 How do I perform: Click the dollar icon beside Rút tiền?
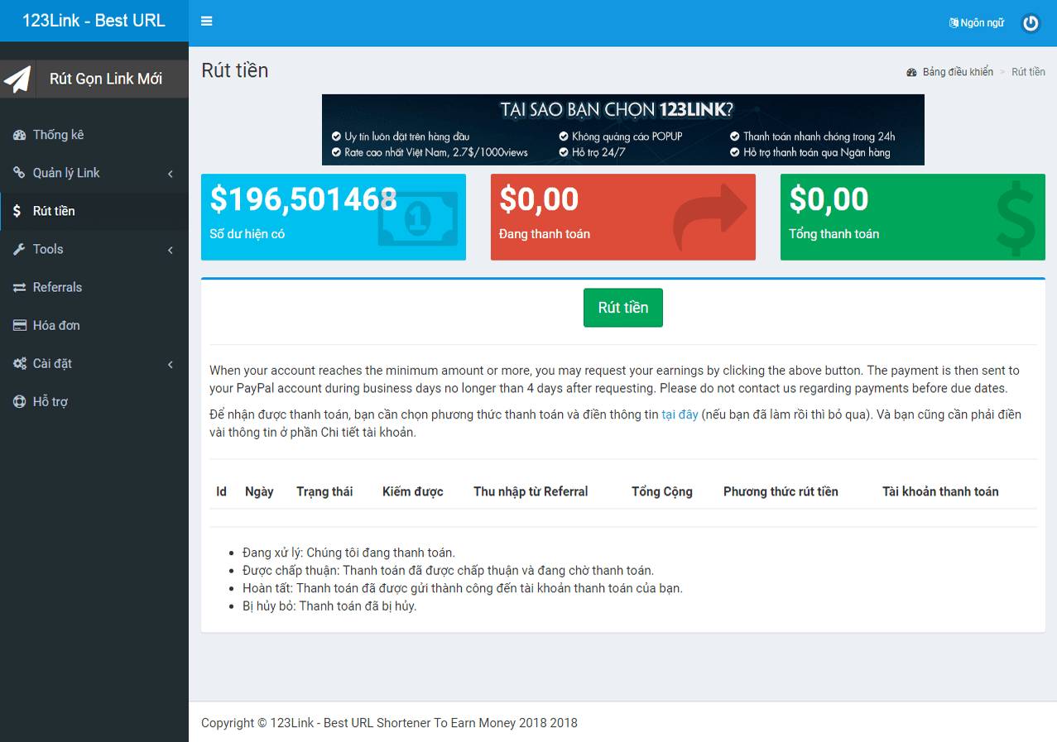tap(17, 211)
